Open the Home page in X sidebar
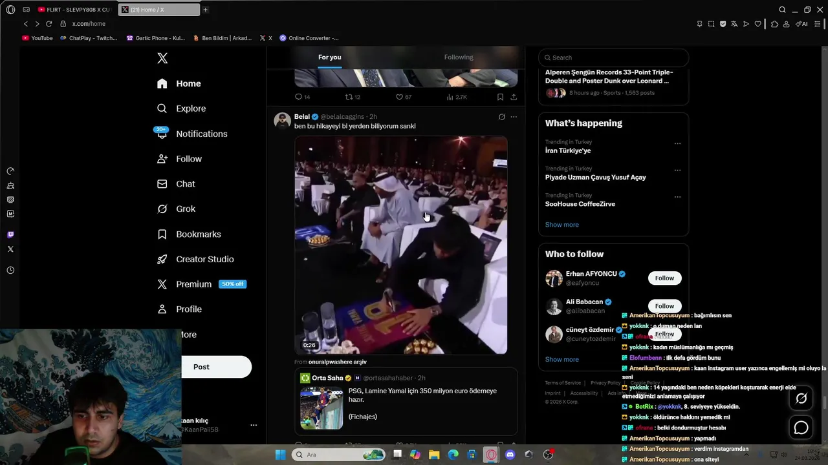This screenshot has height=465, width=828. (x=179, y=83)
